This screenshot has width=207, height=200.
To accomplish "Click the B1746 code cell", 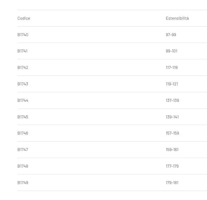I will (23, 133).
